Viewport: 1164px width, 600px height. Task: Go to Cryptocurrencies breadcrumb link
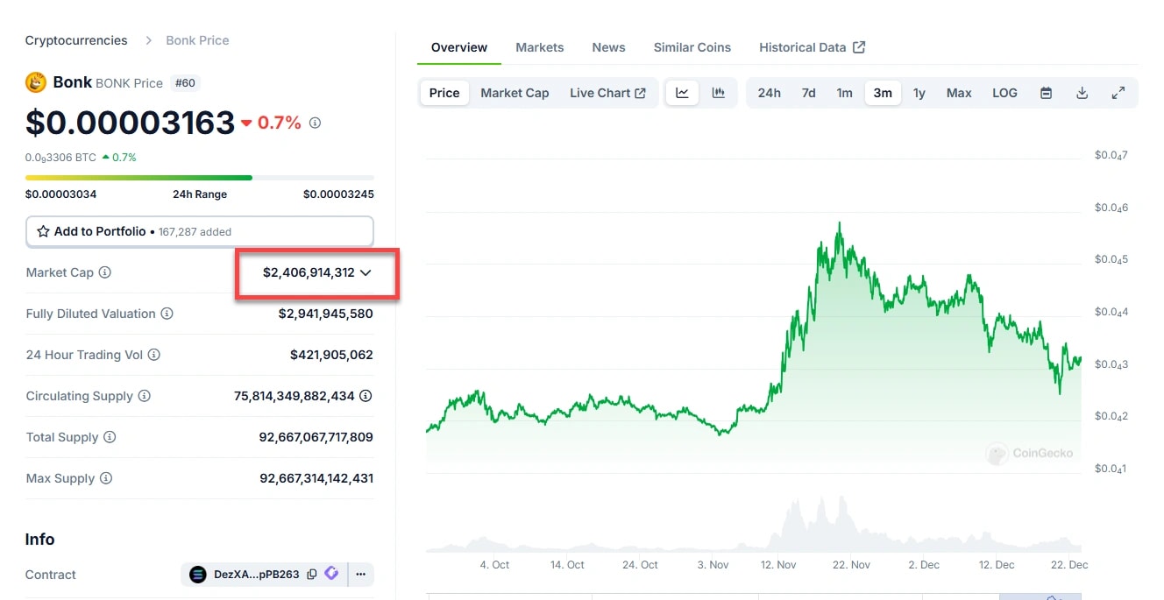pos(76,40)
